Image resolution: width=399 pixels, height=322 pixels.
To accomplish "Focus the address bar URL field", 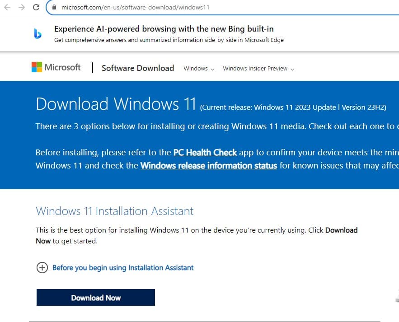I will (136, 8).
